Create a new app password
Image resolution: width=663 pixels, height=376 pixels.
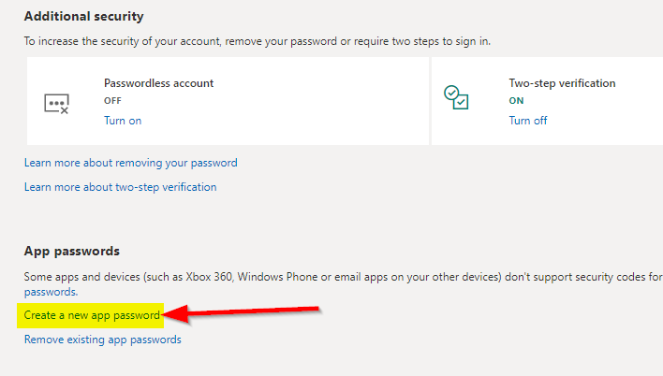[92, 315]
